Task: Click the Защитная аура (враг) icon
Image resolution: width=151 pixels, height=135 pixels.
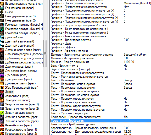Action: click(2, 113)
